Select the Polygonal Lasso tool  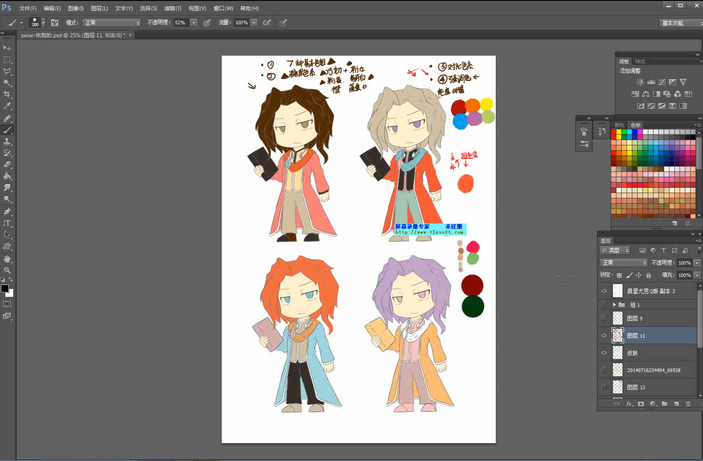[x=7, y=71]
